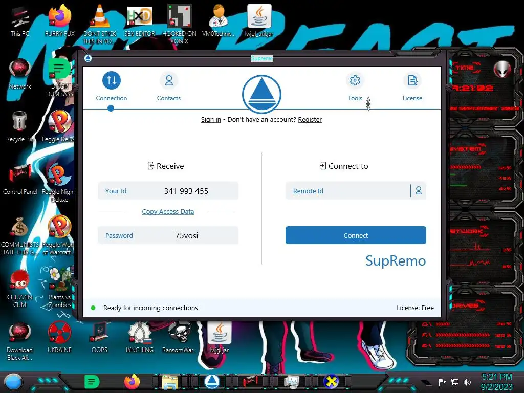The width and height of the screenshot is (524, 393).
Task: Click the OOPS desktop icon
Action: [100, 338]
